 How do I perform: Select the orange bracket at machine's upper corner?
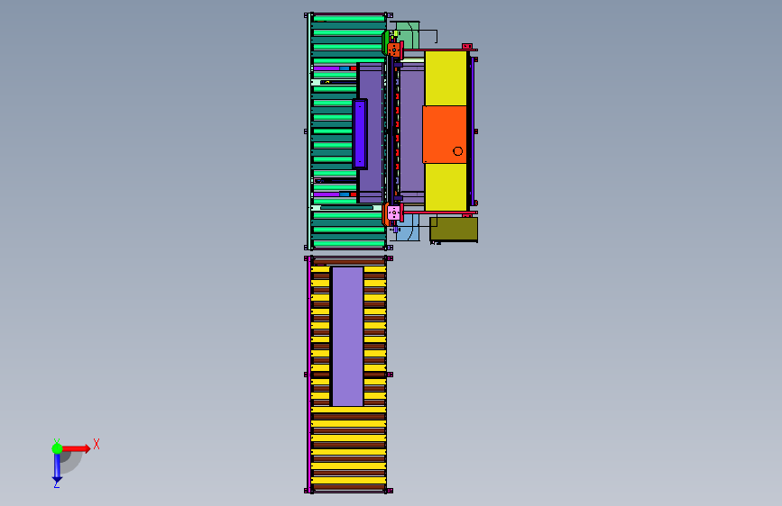click(x=394, y=50)
